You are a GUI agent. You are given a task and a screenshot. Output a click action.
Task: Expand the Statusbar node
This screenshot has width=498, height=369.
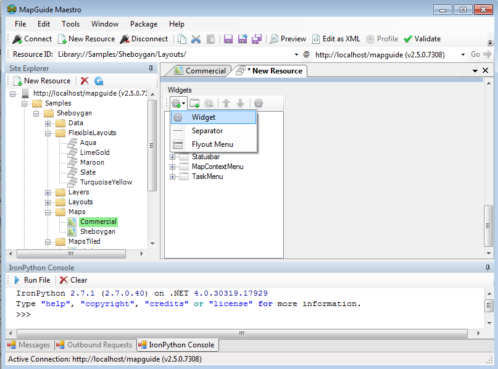click(172, 157)
